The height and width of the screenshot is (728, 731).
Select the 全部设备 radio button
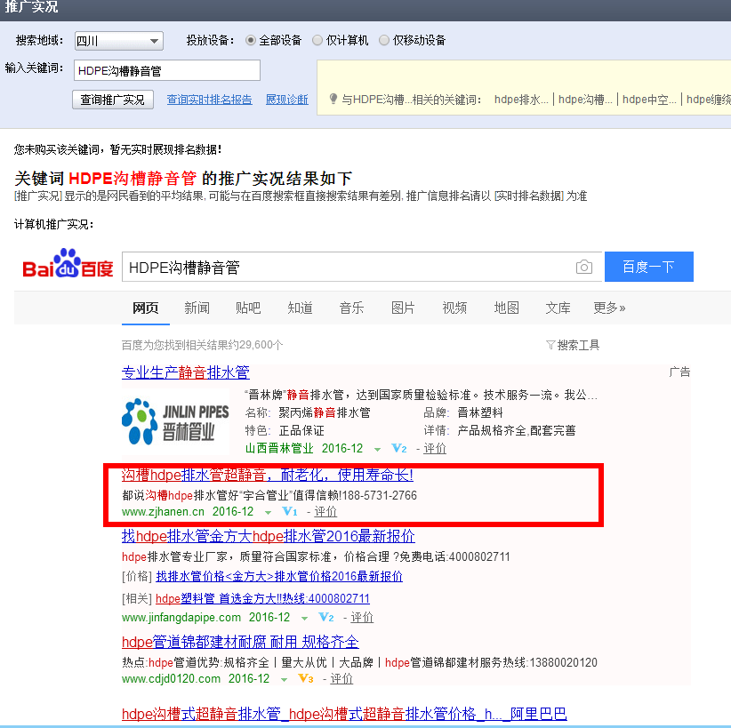click(251, 41)
